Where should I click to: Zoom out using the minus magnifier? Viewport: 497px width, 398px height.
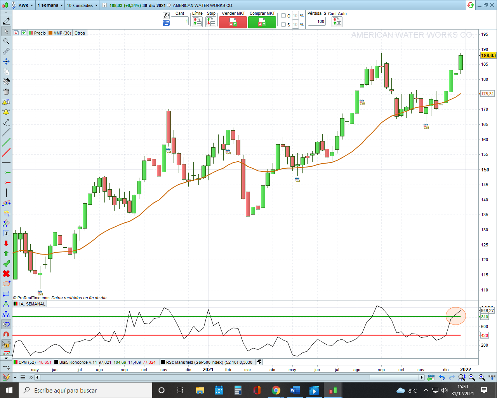[472, 377]
